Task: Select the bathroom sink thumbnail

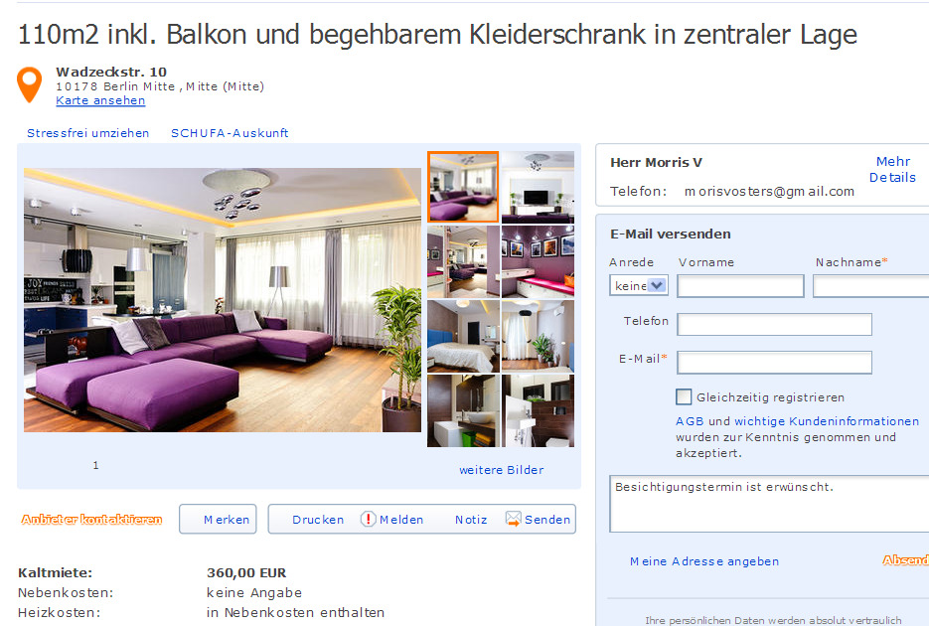Action: click(463, 410)
